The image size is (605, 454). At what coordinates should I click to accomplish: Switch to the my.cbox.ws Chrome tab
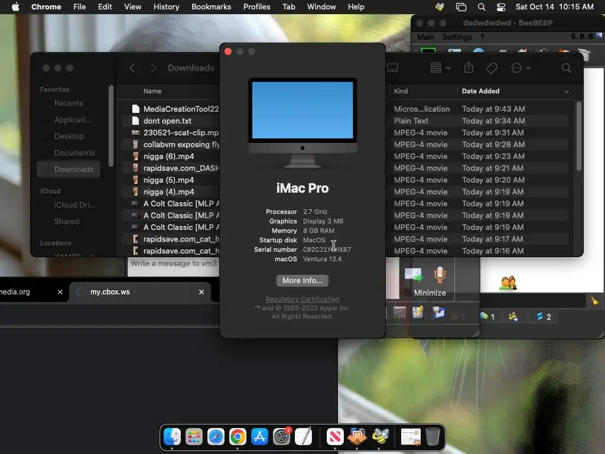140,292
